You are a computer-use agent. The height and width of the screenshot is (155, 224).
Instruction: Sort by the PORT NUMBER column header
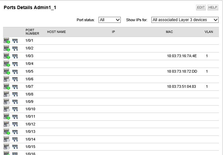tap(32, 32)
